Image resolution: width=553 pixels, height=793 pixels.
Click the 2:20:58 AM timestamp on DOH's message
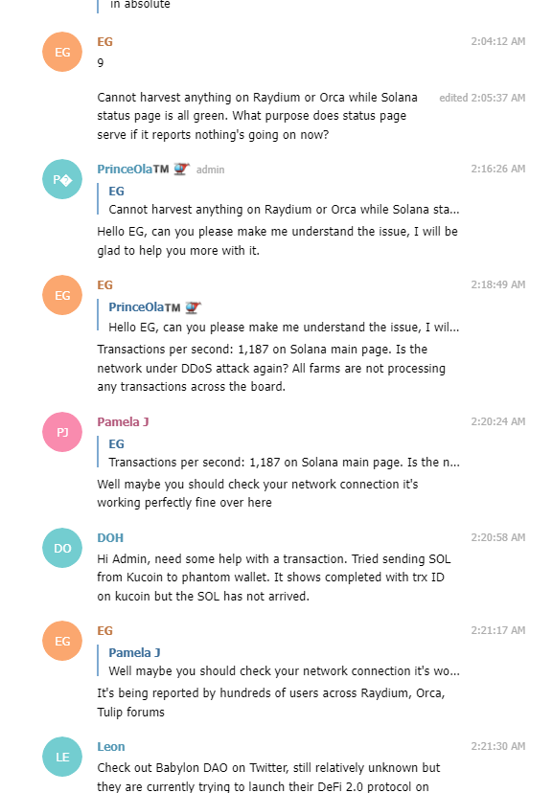point(497,537)
